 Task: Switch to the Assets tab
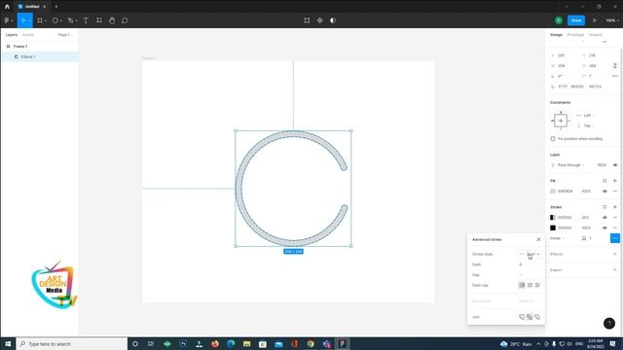(x=28, y=35)
